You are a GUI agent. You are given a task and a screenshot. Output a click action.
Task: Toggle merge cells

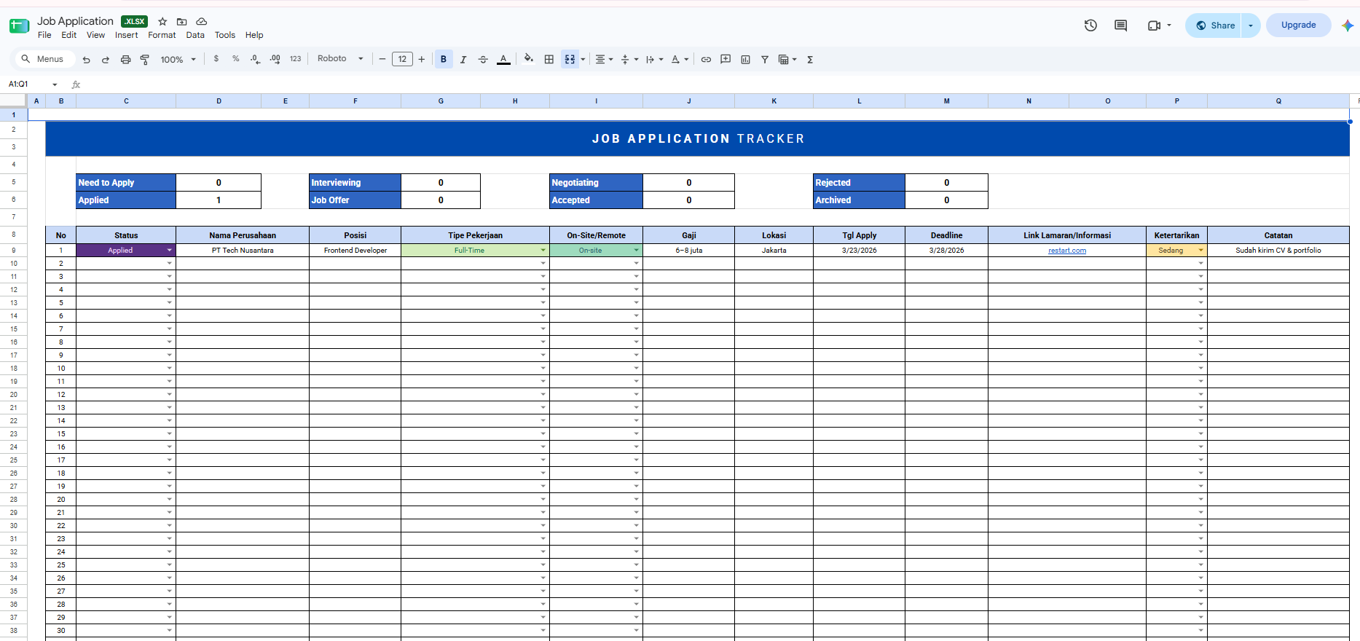point(570,60)
